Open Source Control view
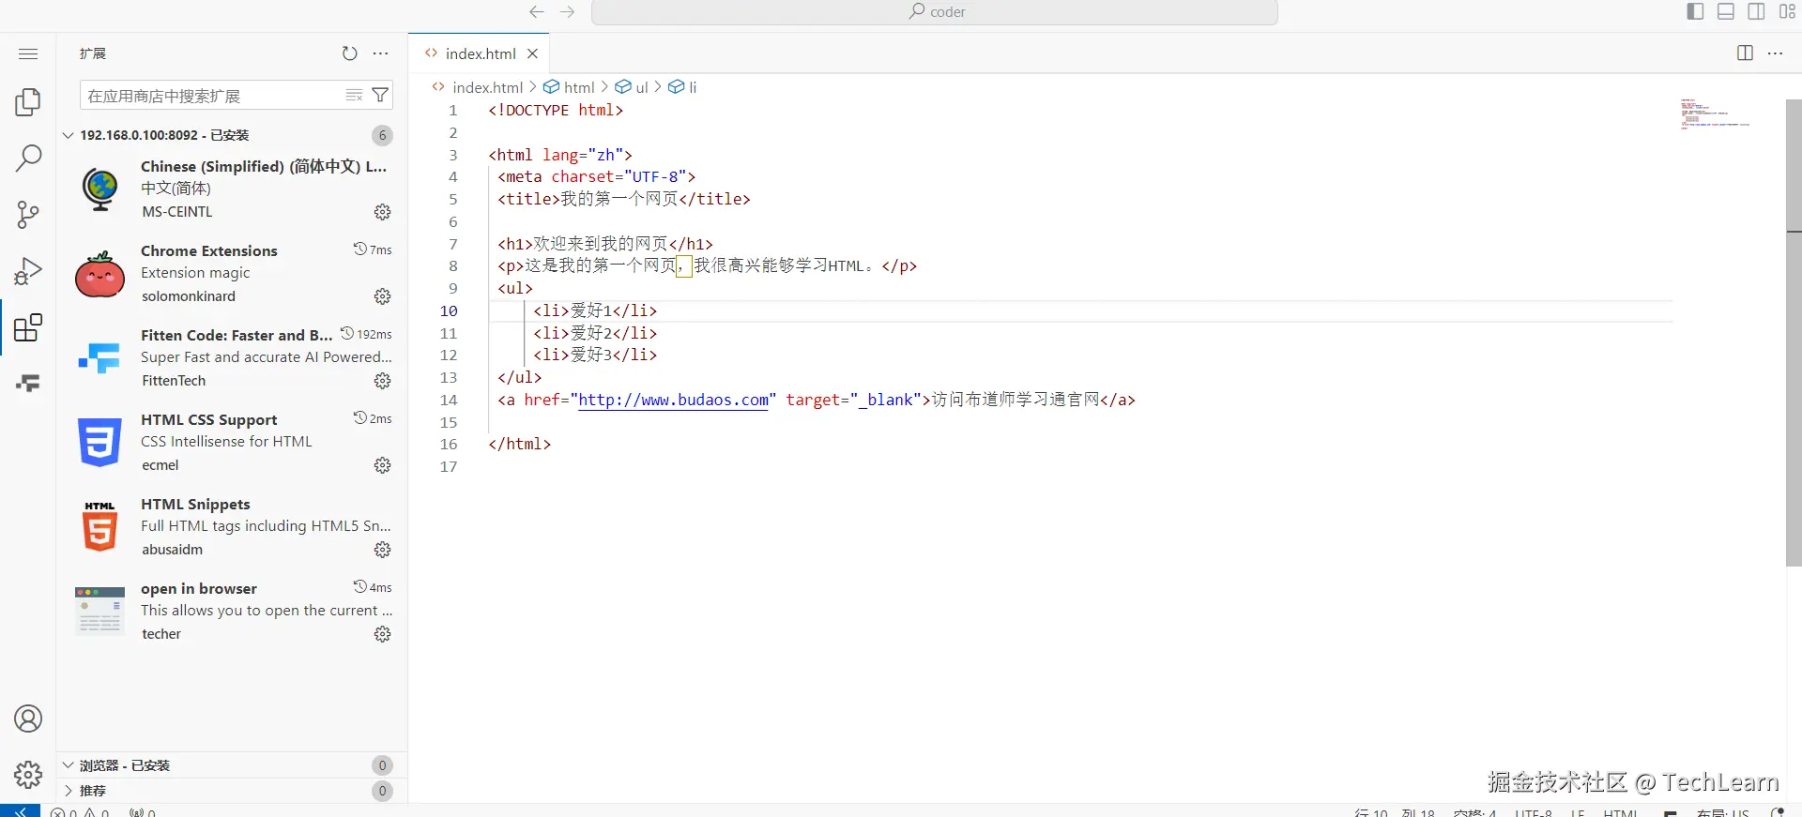Screen dimensions: 1802x817 28,214
